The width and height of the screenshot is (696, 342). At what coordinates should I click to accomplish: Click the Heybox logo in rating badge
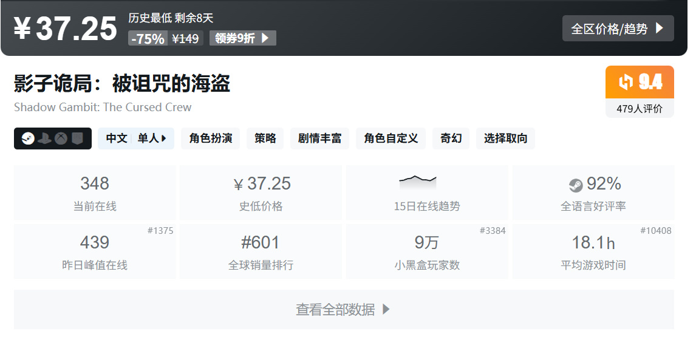626,82
